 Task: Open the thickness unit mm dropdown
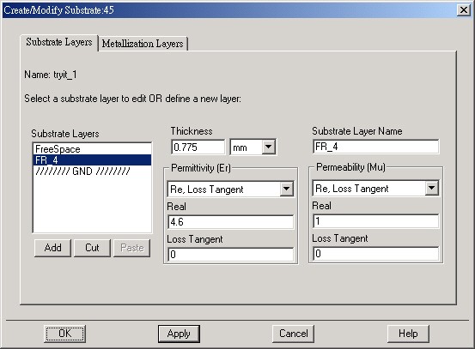coord(268,147)
